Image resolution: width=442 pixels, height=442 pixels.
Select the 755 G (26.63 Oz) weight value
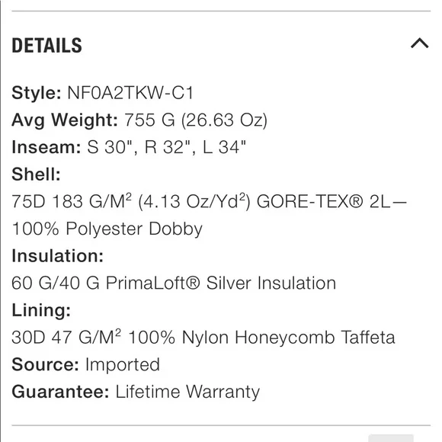tap(196, 120)
